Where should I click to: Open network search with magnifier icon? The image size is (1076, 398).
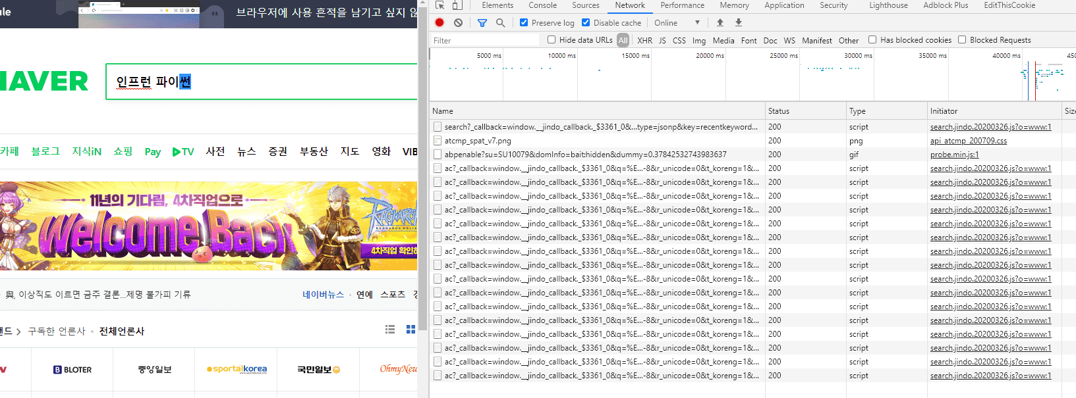pyautogui.click(x=500, y=22)
